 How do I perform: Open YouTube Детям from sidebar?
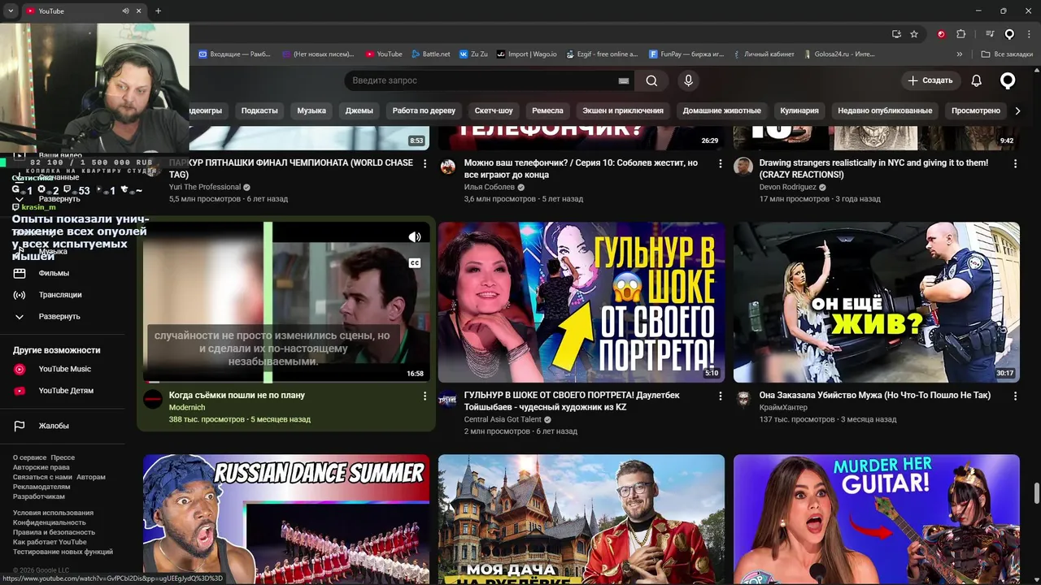66,391
